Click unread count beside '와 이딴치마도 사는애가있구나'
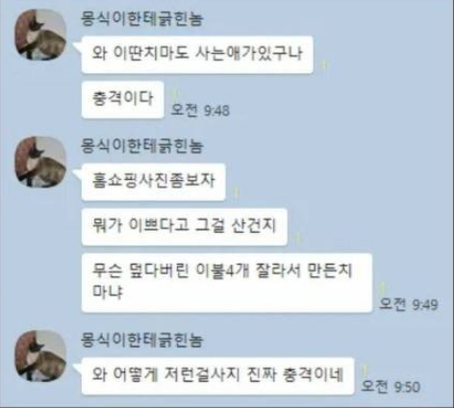 [x=324, y=65]
